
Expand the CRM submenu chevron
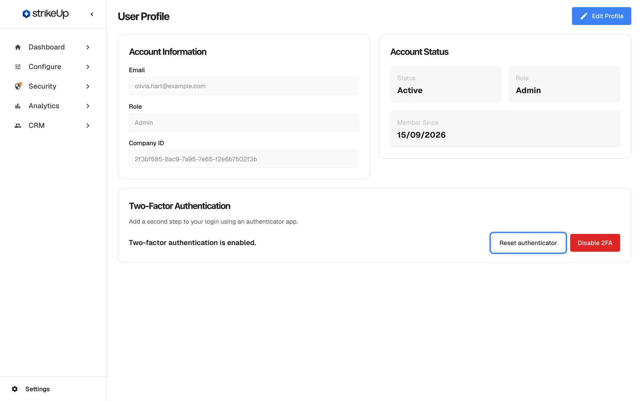pos(88,125)
